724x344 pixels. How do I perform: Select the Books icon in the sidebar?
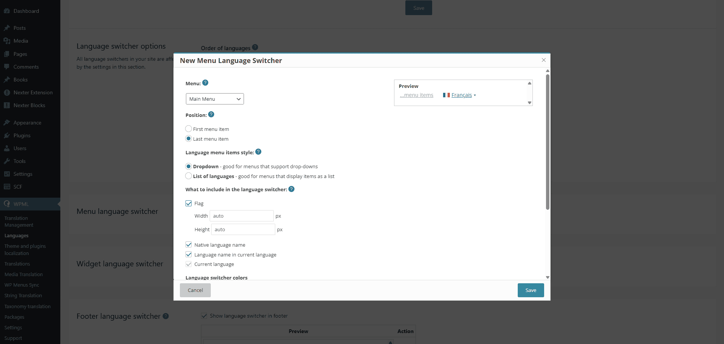(x=6, y=80)
